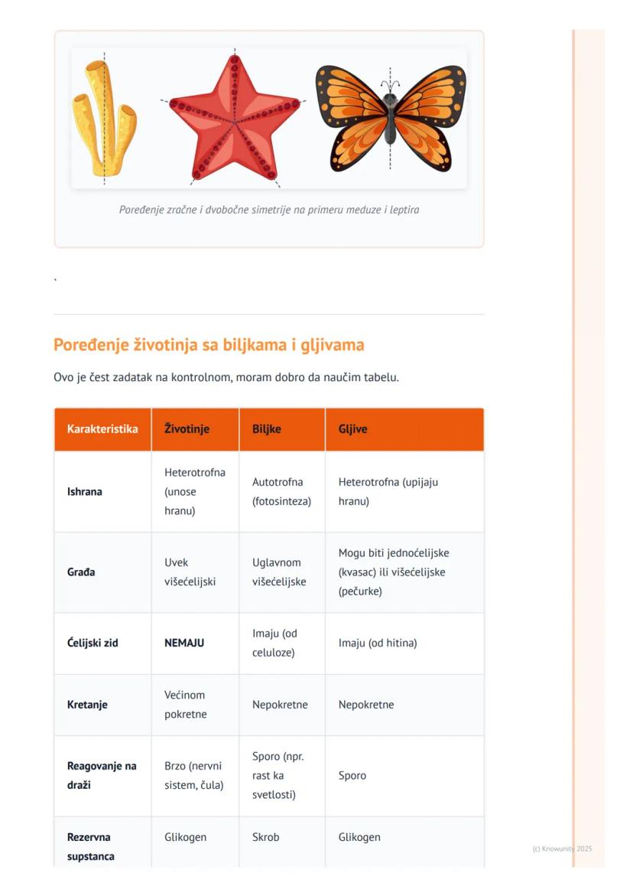Click the orange butterfly illustration
The image size is (633, 896).
click(x=390, y=117)
